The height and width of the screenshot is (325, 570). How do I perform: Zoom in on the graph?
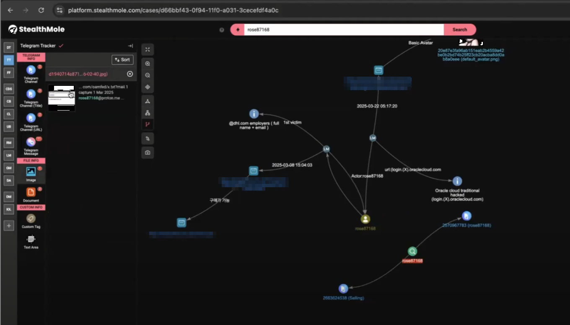[148, 64]
